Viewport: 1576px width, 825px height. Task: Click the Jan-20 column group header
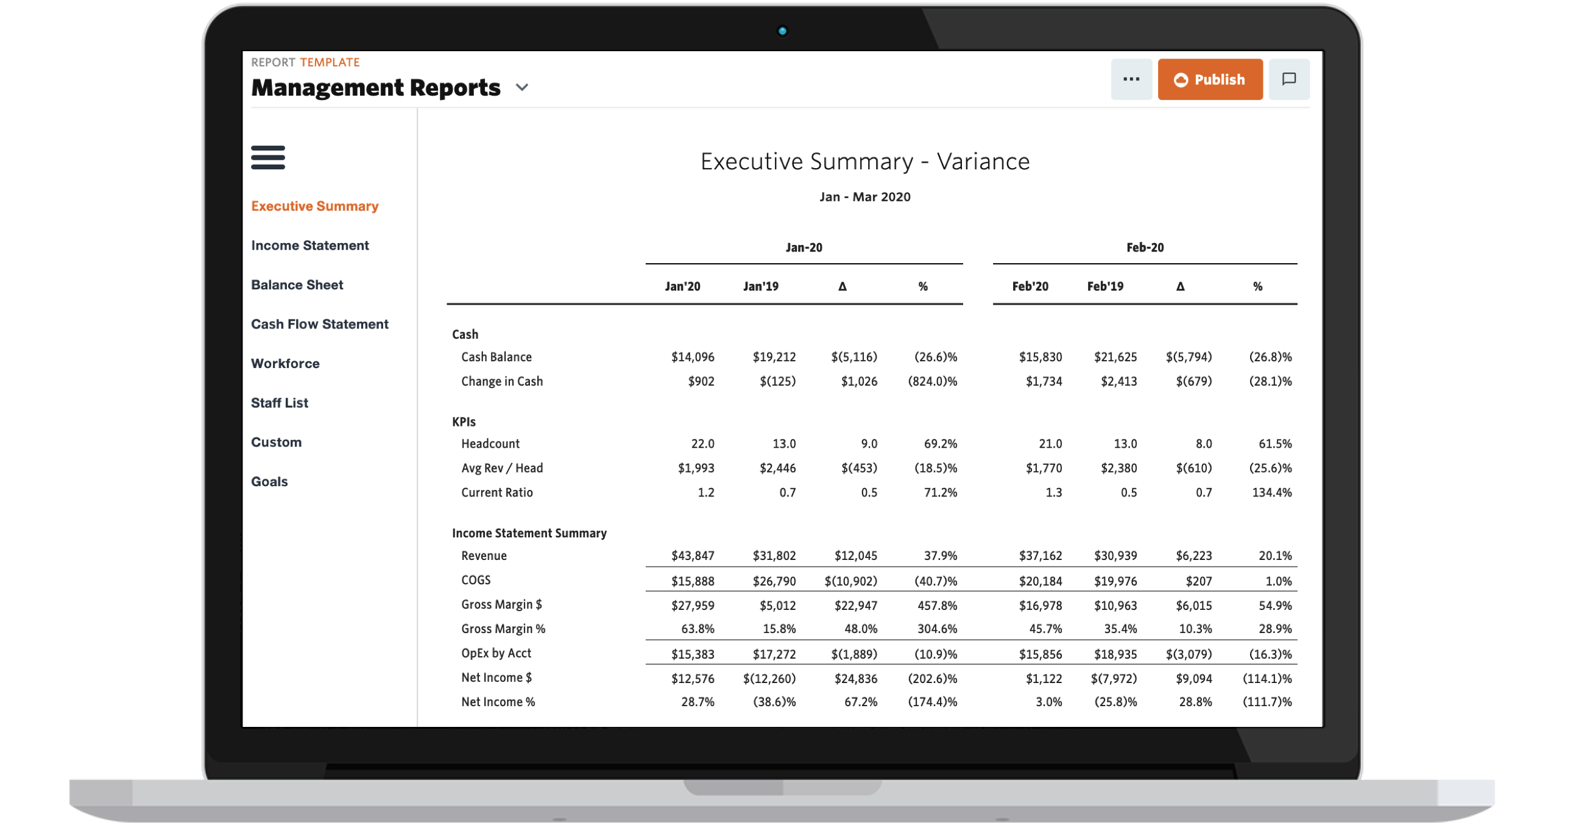point(804,247)
